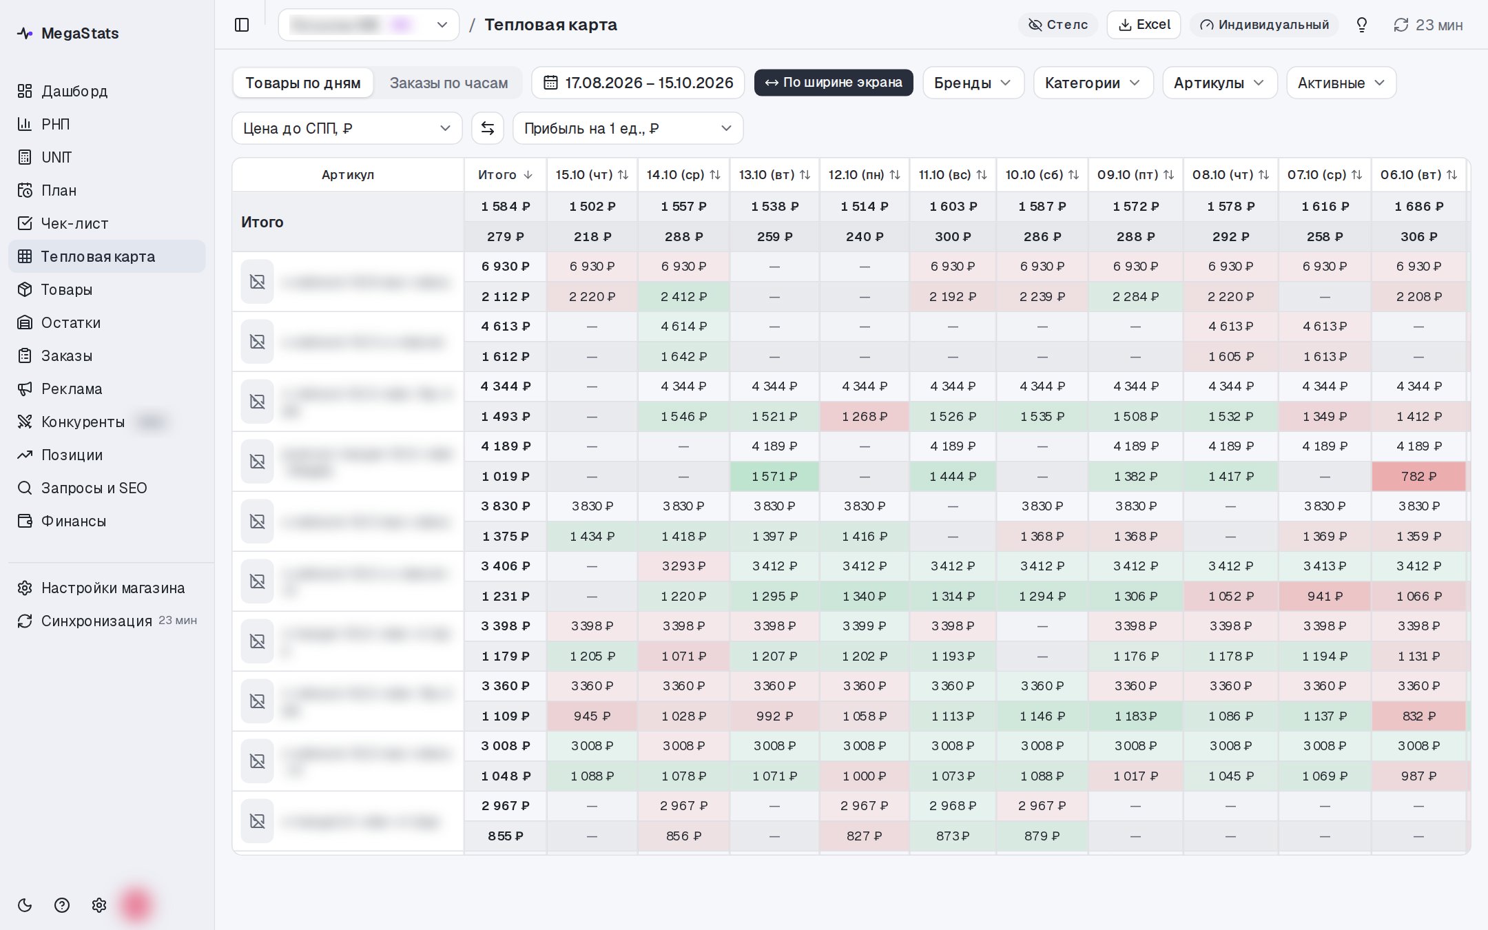Screen dimensions: 1488x930
Task: Open the Активные status dropdown
Action: point(1341,83)
